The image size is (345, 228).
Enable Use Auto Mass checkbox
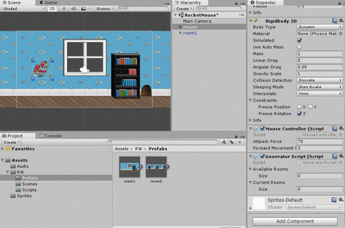299,47
